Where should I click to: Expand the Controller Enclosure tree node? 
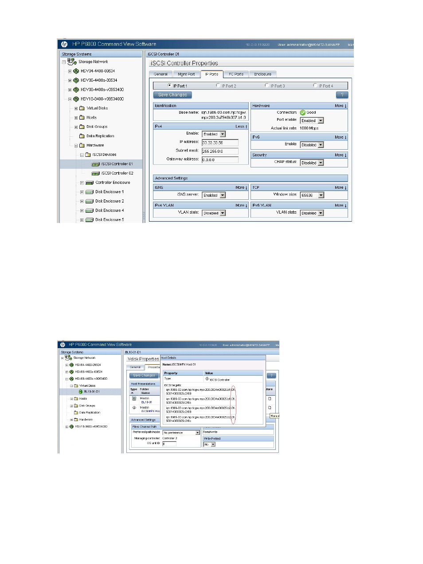[x=82, y=183]
